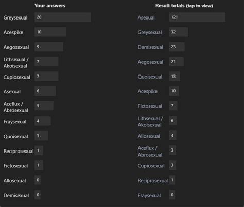Open the Greysexual result in Result totals

pyautogui.click(x=150, y=32)
